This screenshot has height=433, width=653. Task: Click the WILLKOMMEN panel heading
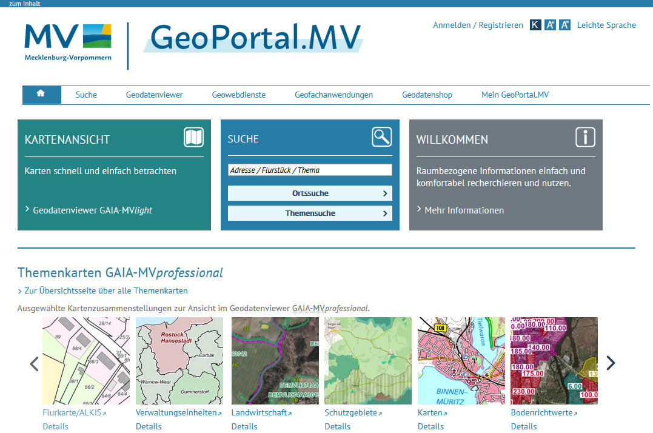pyautogui.click(x=452, y=139)
